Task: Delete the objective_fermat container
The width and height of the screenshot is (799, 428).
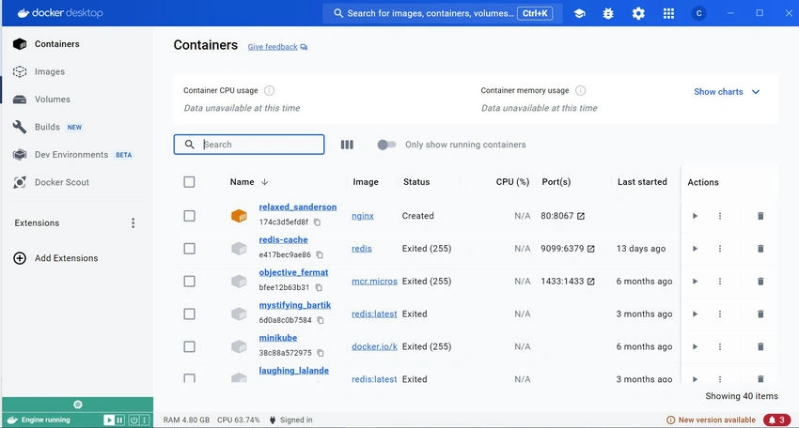Action: click(760, 281)
